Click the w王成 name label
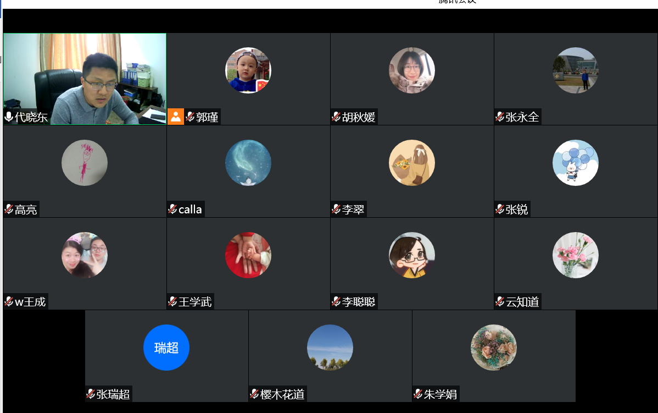Screen dimensions: 658x413 (30, 302)
